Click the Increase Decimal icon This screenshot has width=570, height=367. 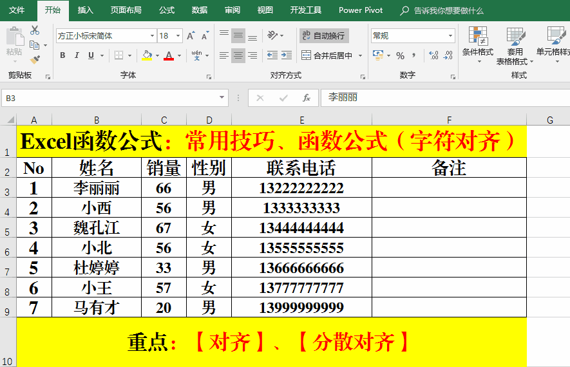(433, 56)
